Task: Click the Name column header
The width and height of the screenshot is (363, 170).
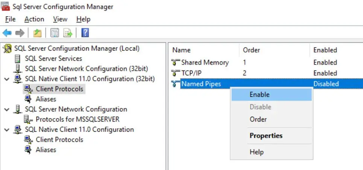Action: (205, 50)
